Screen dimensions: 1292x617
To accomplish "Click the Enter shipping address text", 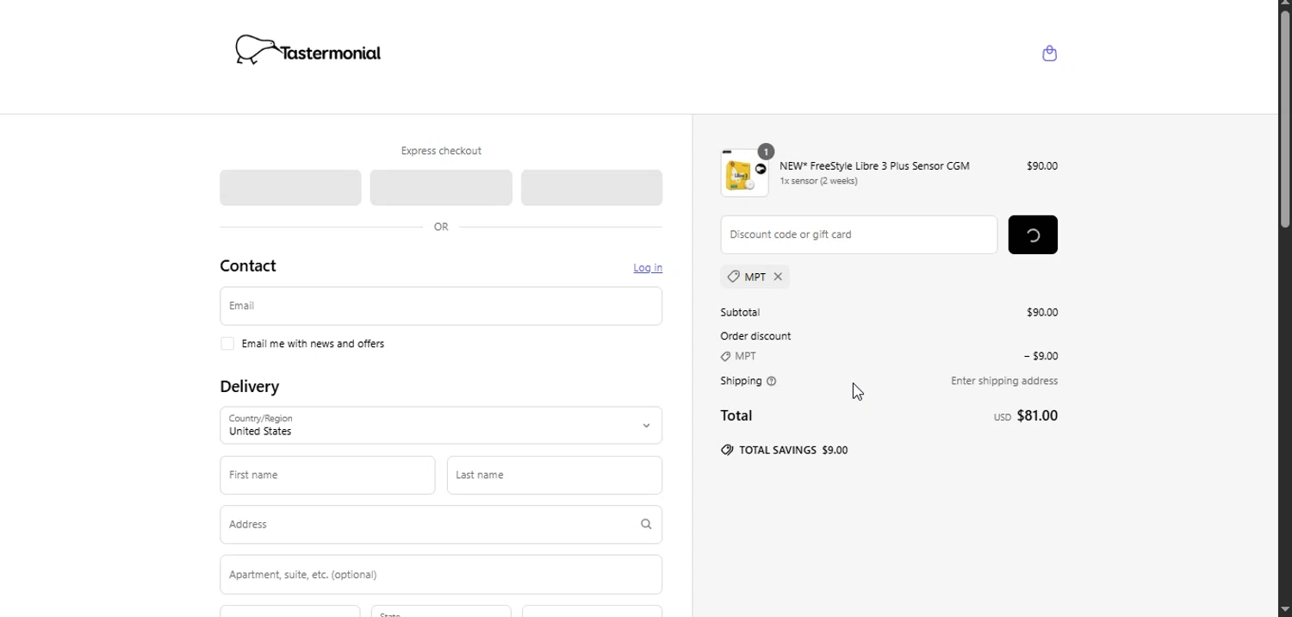I will [1004, 381].
